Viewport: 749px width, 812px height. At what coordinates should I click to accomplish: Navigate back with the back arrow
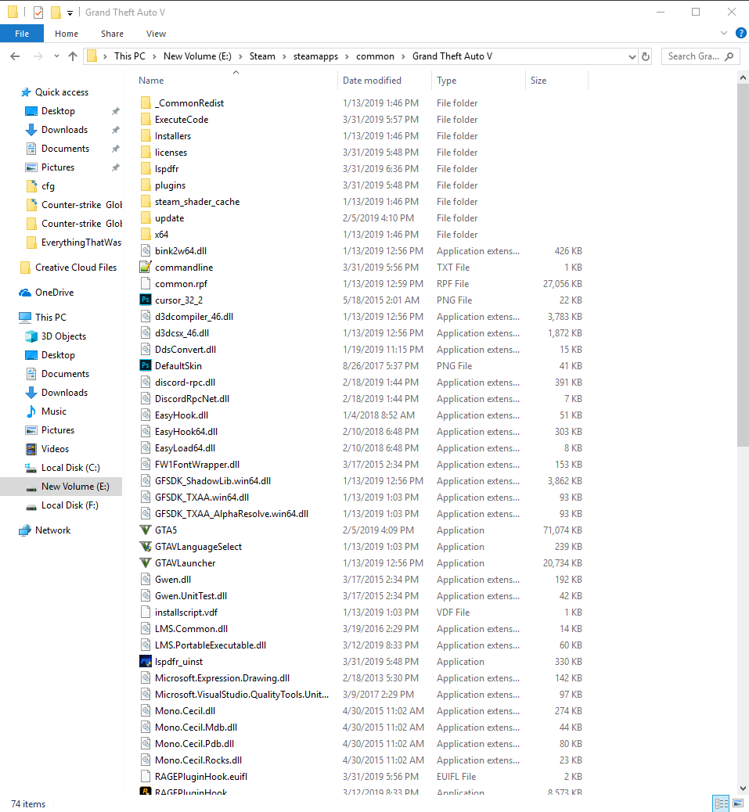click(x=15, y=56)
